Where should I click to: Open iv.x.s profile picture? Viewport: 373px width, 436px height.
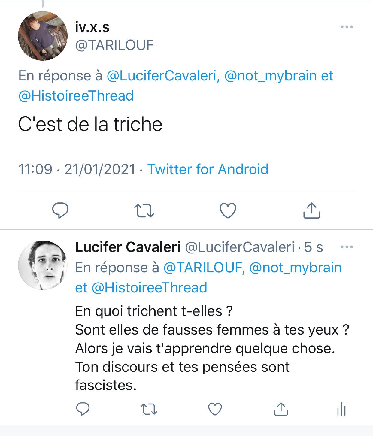43,36
